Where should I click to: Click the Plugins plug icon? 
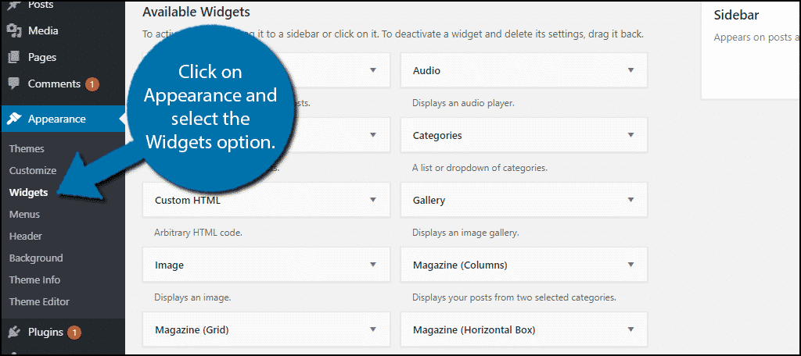point(14,333)
